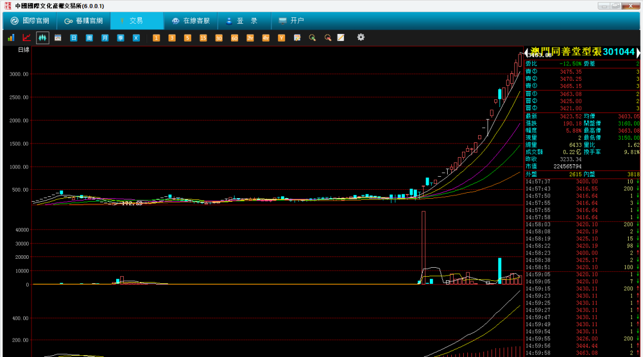Select the 3-minute orange icon
Image resolution: width=643 pixels, height=357 pixels.
172,37
